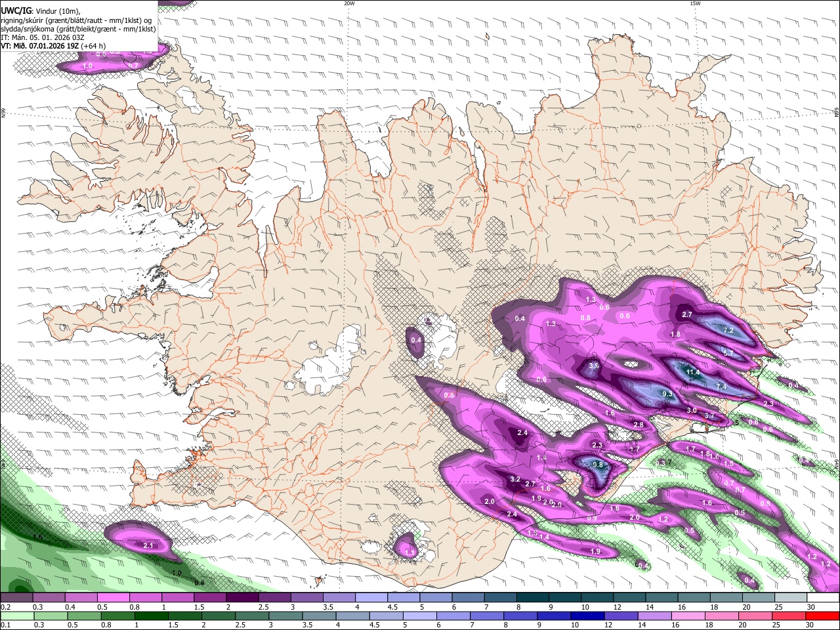This screenshot has height=630, width=840.
Task: Click the 2.8 precipitation value on the map
Action: 639,425
